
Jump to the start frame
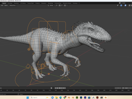point(56,88)
